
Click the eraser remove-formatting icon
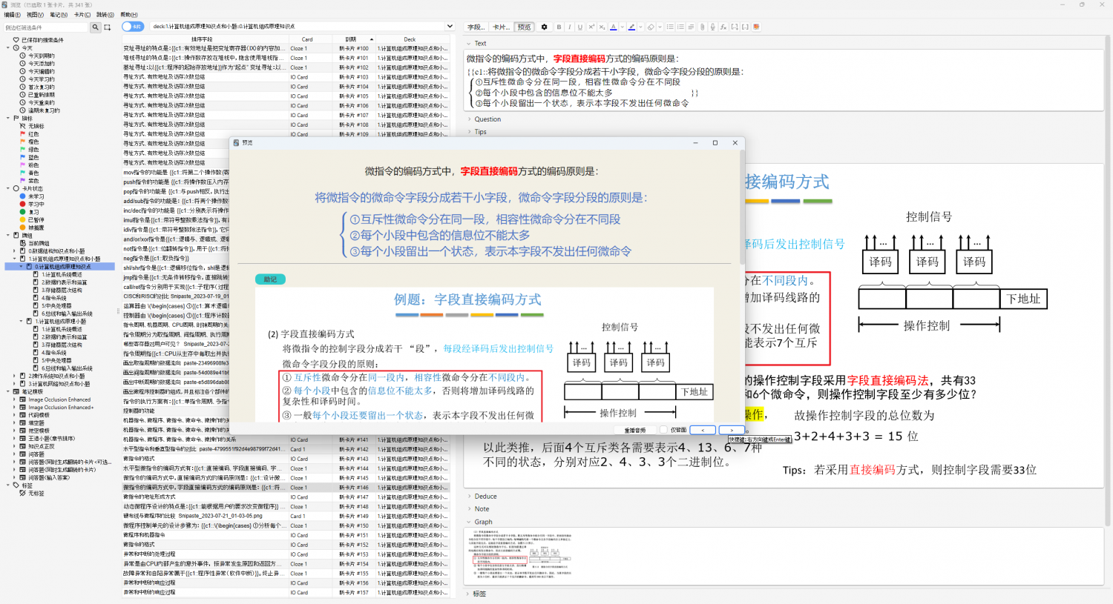(x=651, y=27)
